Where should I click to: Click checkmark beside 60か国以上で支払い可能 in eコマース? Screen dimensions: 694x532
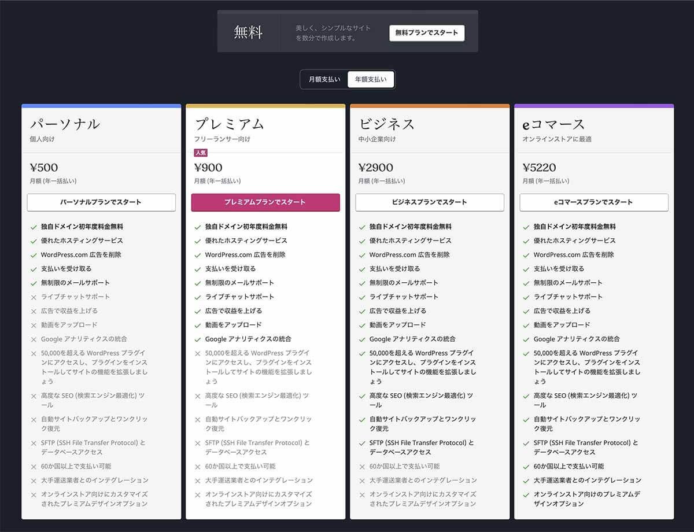pos(526,467)
